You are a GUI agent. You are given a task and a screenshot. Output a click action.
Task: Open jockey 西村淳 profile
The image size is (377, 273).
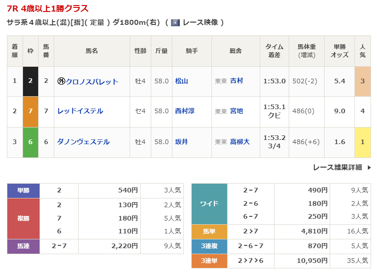pyautogui.click(x=185, y=111)
